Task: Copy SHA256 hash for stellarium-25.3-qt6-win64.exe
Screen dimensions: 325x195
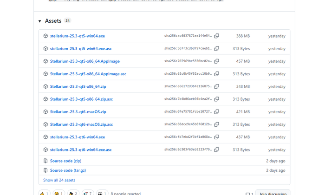Action: [217, 137]
